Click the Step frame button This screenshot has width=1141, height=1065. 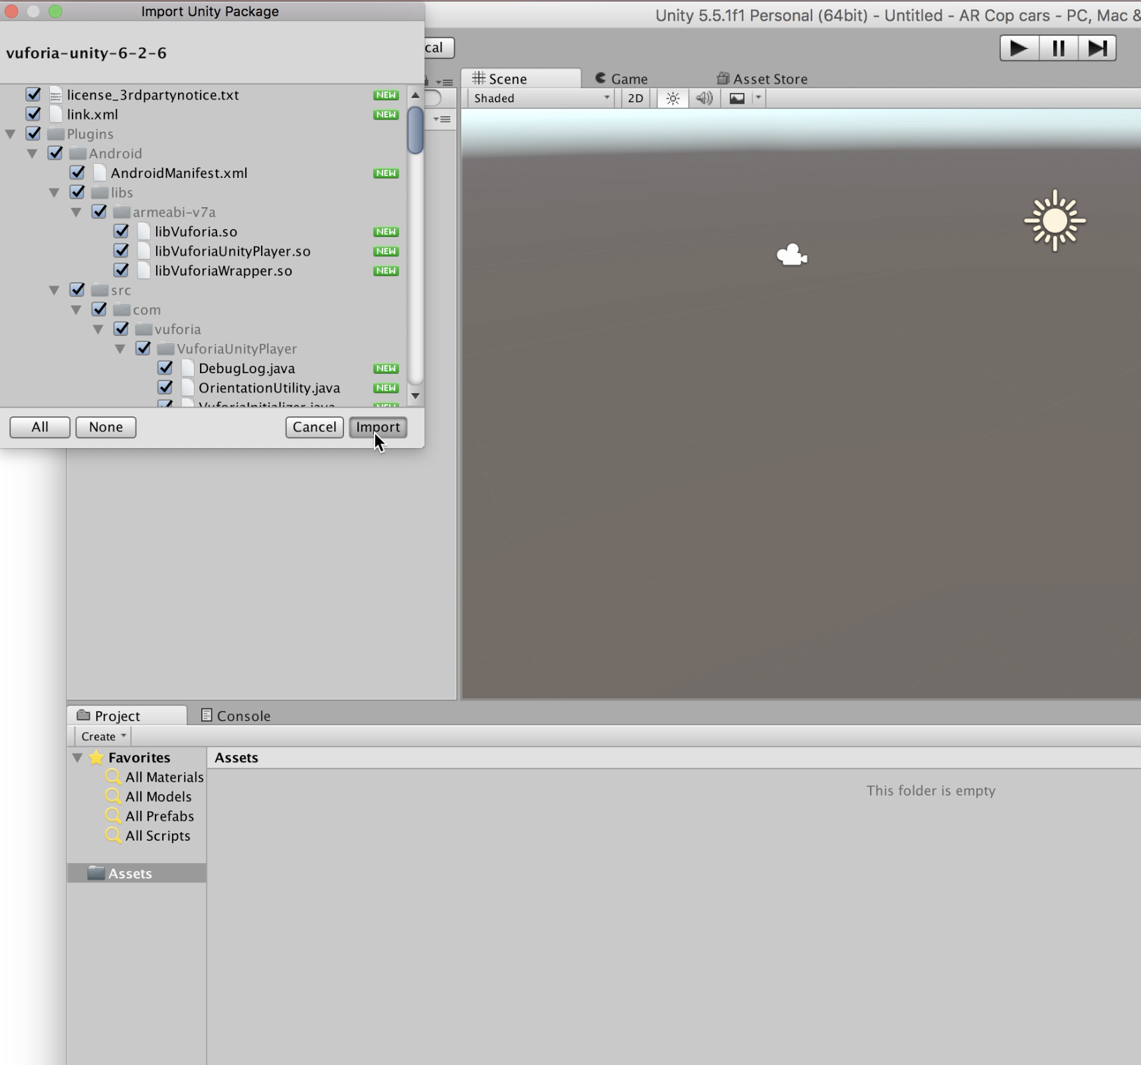(x=1097, y=48)
